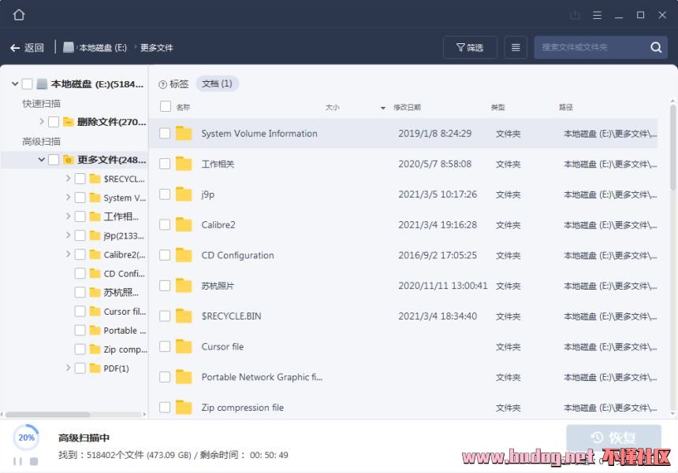Click the search magnifier icon
The width and height of the screenshot is (678, 473).
coord(656,47)
